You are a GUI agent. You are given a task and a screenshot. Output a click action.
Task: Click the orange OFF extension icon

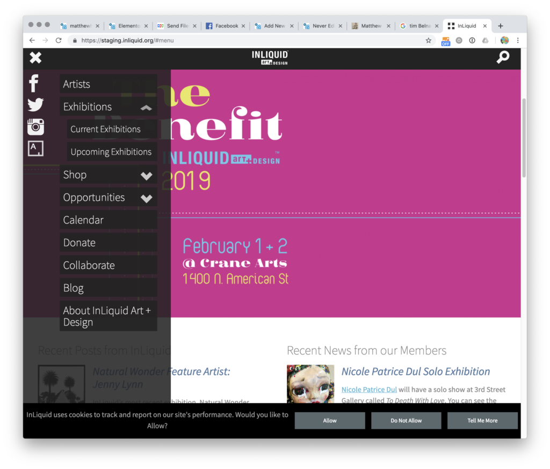pos(445,41)
